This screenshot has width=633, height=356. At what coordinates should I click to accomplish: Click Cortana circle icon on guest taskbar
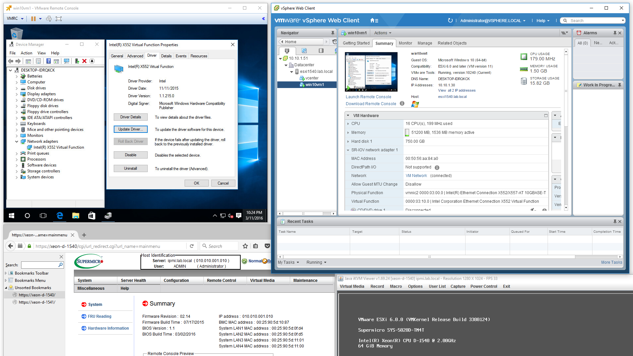click(27, 216)
